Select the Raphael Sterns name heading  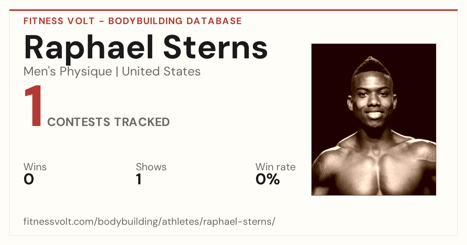pos(146,47)
